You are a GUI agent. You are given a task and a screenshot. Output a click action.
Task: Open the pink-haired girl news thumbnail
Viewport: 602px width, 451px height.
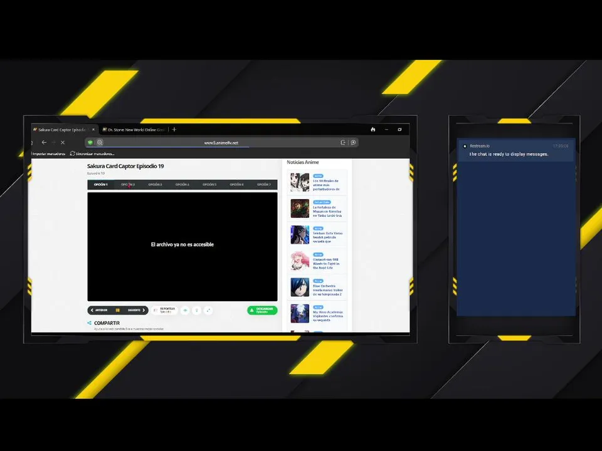(300, 261)
